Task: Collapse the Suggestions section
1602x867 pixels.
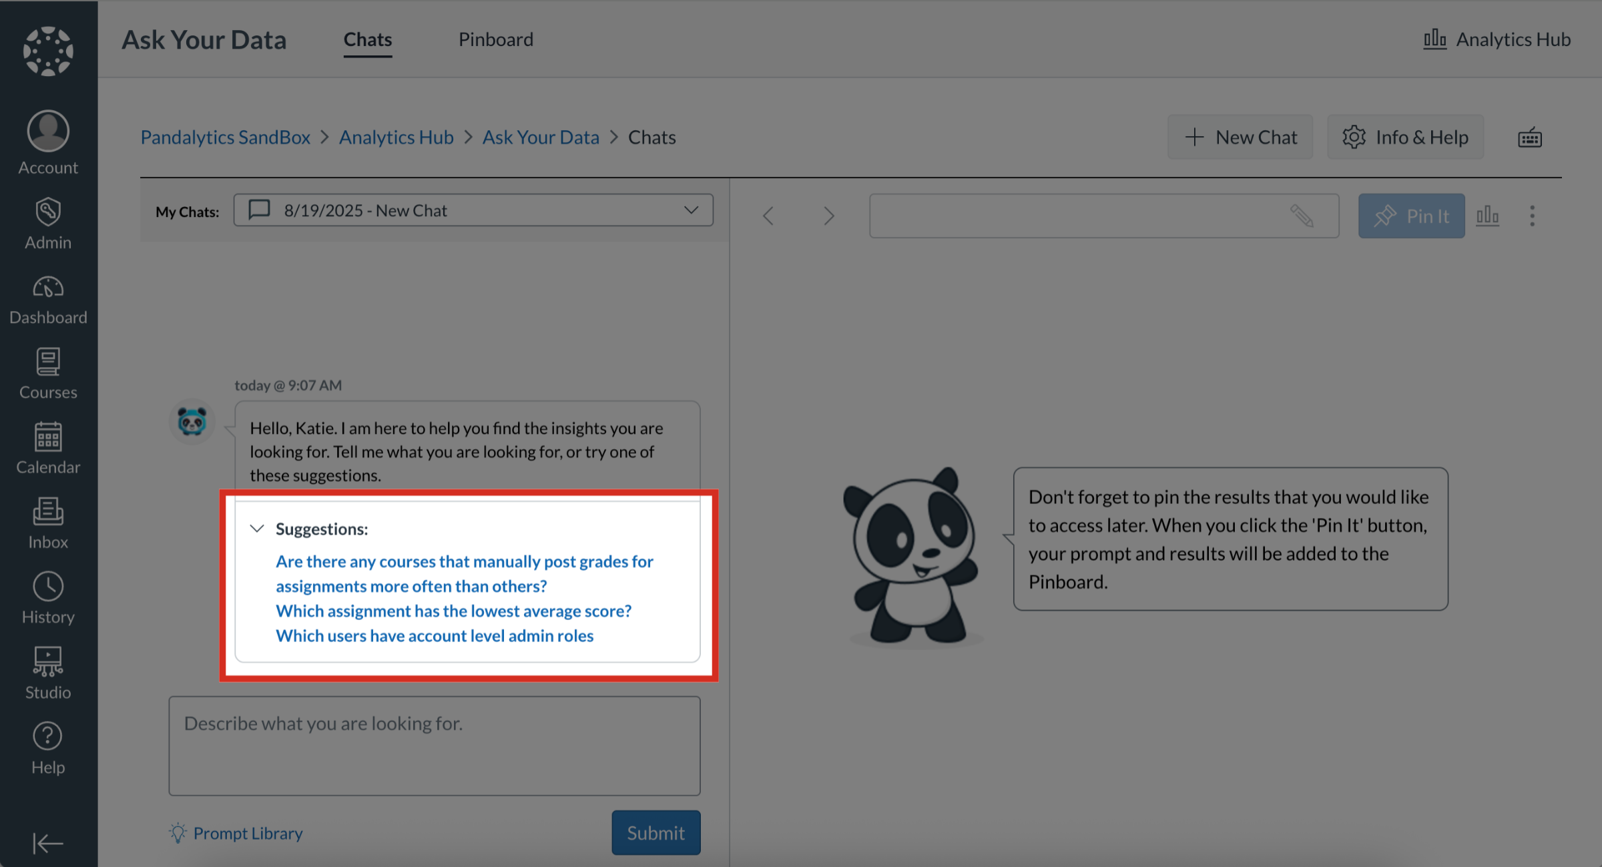Action: [x=256, y=528]
